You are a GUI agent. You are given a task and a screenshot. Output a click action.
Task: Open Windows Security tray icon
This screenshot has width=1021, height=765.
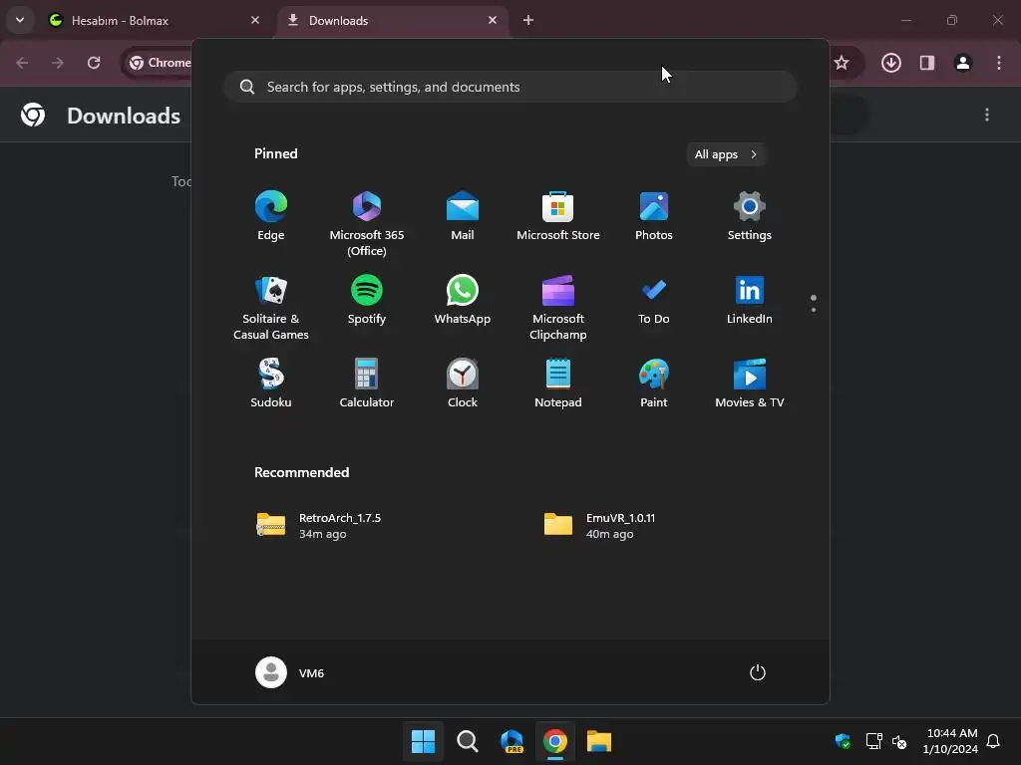(x=844, y=741)
